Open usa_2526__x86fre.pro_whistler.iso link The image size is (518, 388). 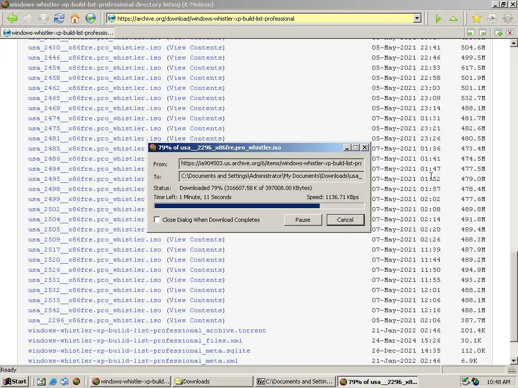(95, 270)
